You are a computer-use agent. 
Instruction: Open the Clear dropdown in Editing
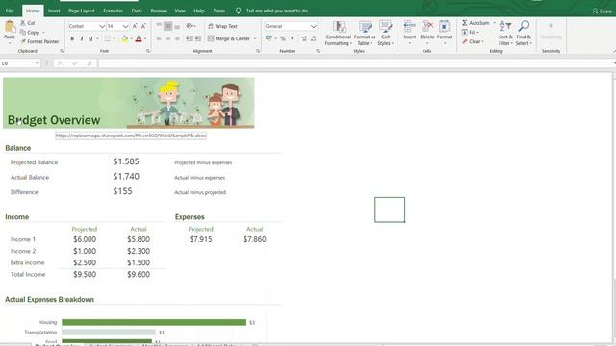coord(473,41)
